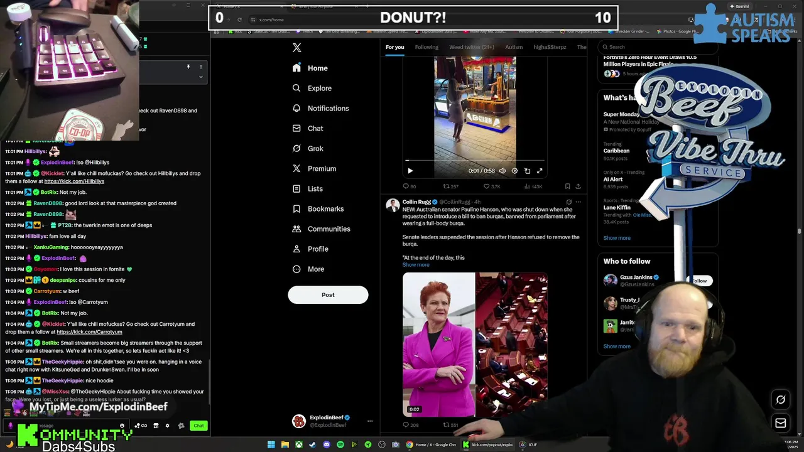Seek on the video progress bar
This screenshot has height=452, width=804.
click(475, 161)
